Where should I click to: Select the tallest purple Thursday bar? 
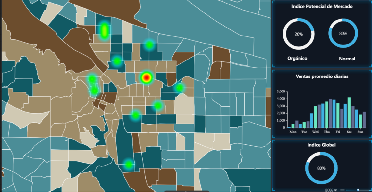click(x=330, y=113)
